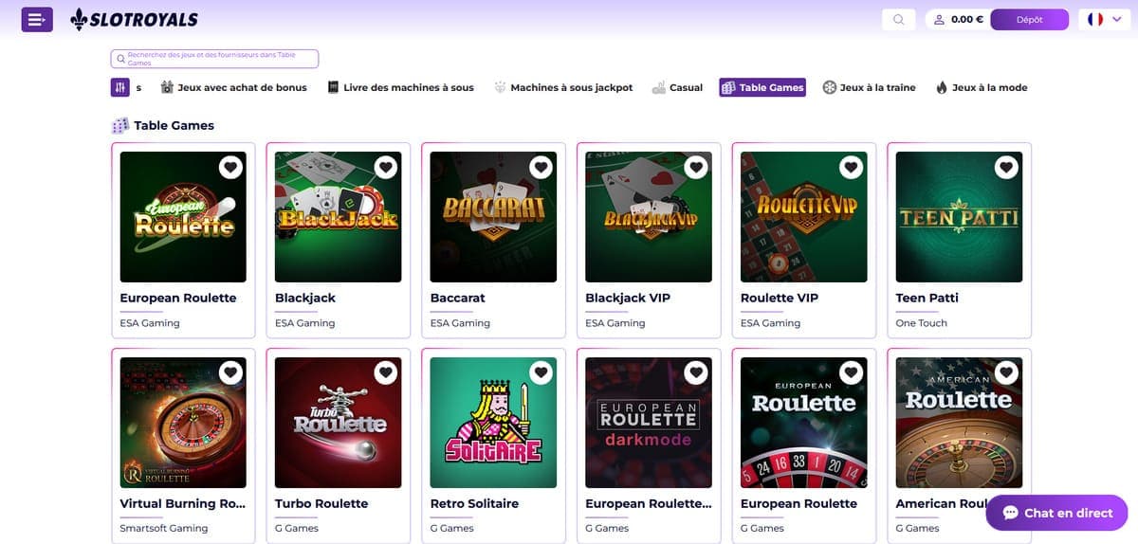Click the Retro Solitaire title
Viewport: 1138px width, 544px height.
point(474,503)
